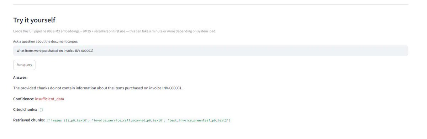Click the 'Confidence:' label
The height and width of the screenshot is (139, 427).
point(23,99)
